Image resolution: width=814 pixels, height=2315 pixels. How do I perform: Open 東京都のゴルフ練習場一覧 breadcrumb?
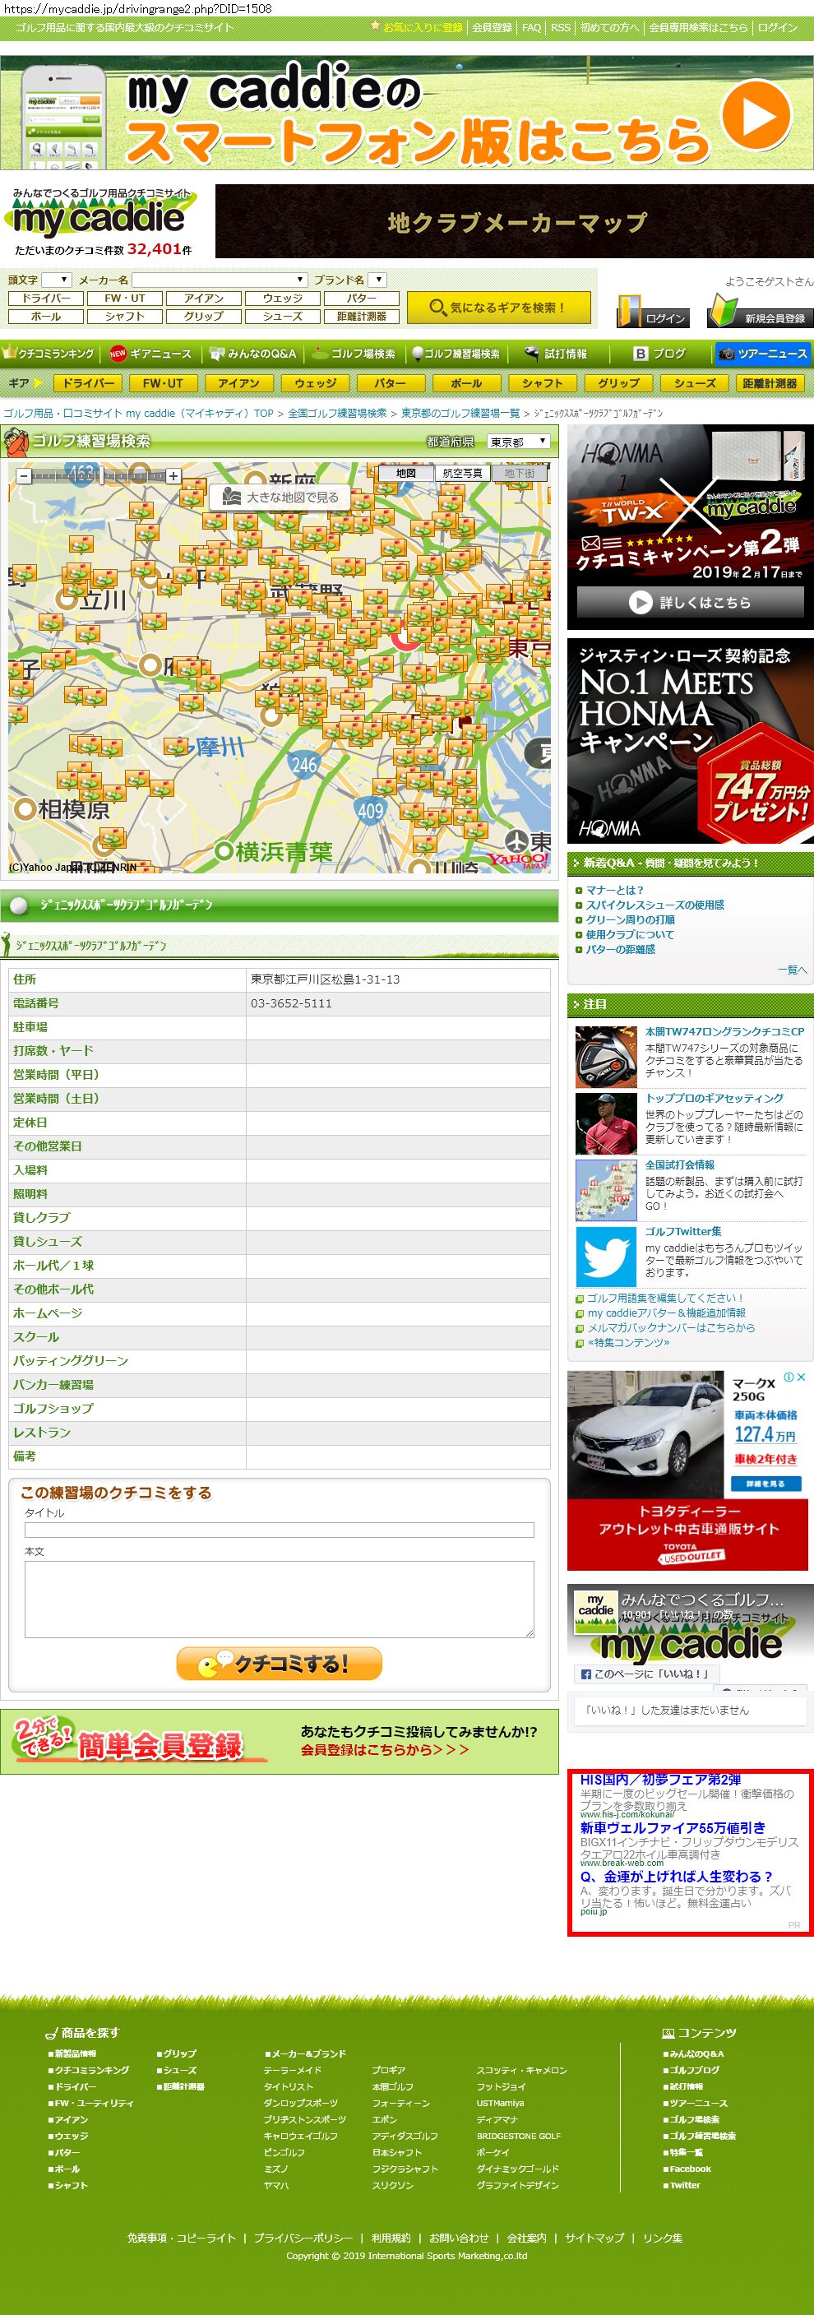click(x=461, y=414)
